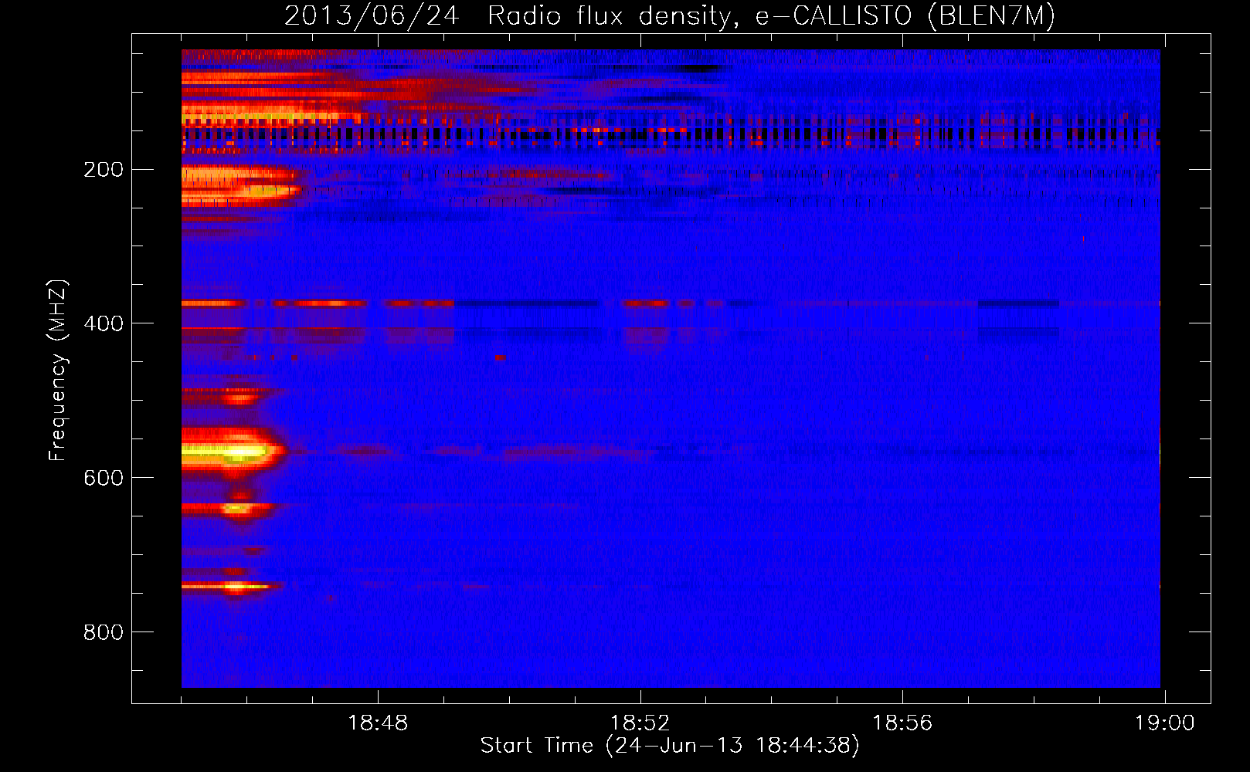The height and width of the screenshot is (772, 1250).
Task: Click the 18:52 time axis label
Action: tap(640, 723)
